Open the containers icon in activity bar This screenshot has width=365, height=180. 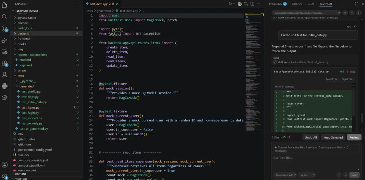5,97
